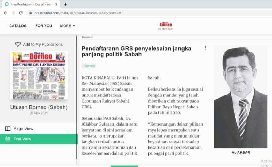Viewport: 272px width, 167px height.
Task: Open article headline Pendaftarann GRS penyelesaian
Action: coord(136,51)
